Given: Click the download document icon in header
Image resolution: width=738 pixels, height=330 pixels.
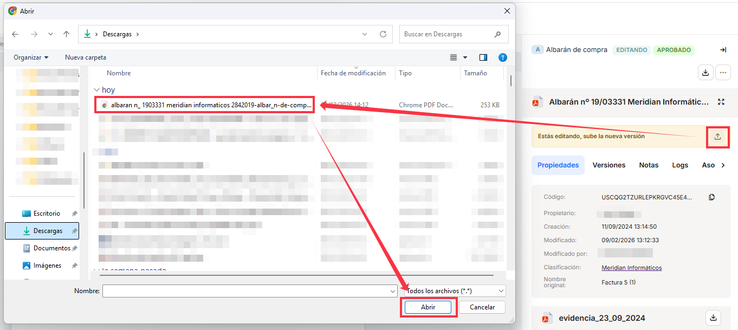Looking at the screenshot, I should point(705,72).
